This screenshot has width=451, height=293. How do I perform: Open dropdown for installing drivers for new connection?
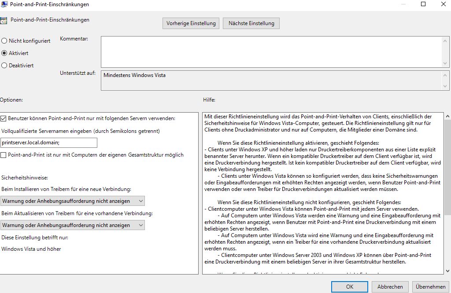(73, 201)
